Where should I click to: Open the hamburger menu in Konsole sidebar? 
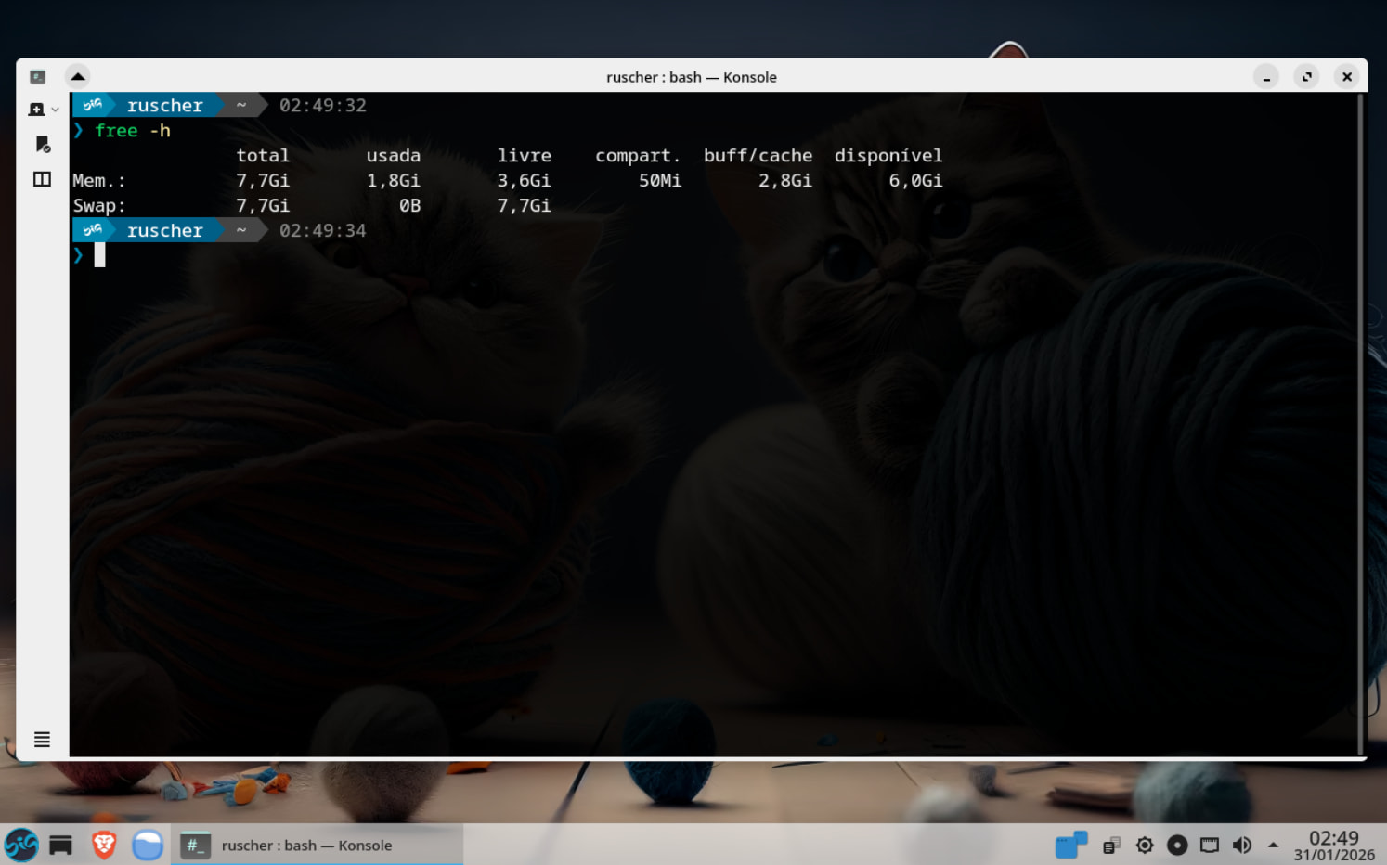click(42, 740)
